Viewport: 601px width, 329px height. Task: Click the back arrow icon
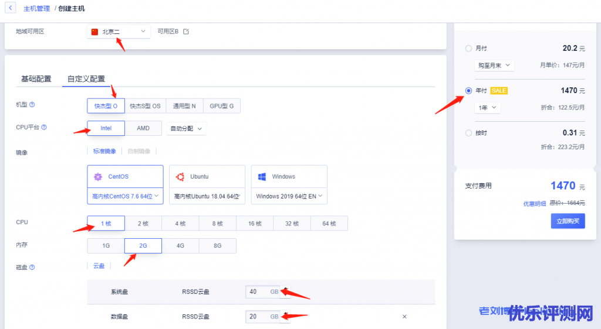(11, 8)
